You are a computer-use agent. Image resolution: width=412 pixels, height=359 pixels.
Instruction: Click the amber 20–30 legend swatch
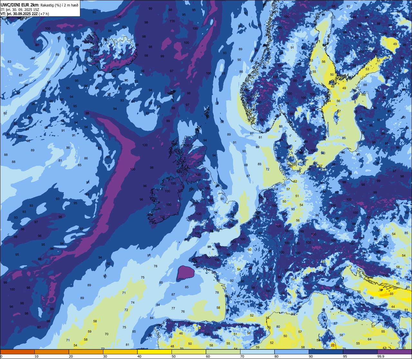pos(86,352)
